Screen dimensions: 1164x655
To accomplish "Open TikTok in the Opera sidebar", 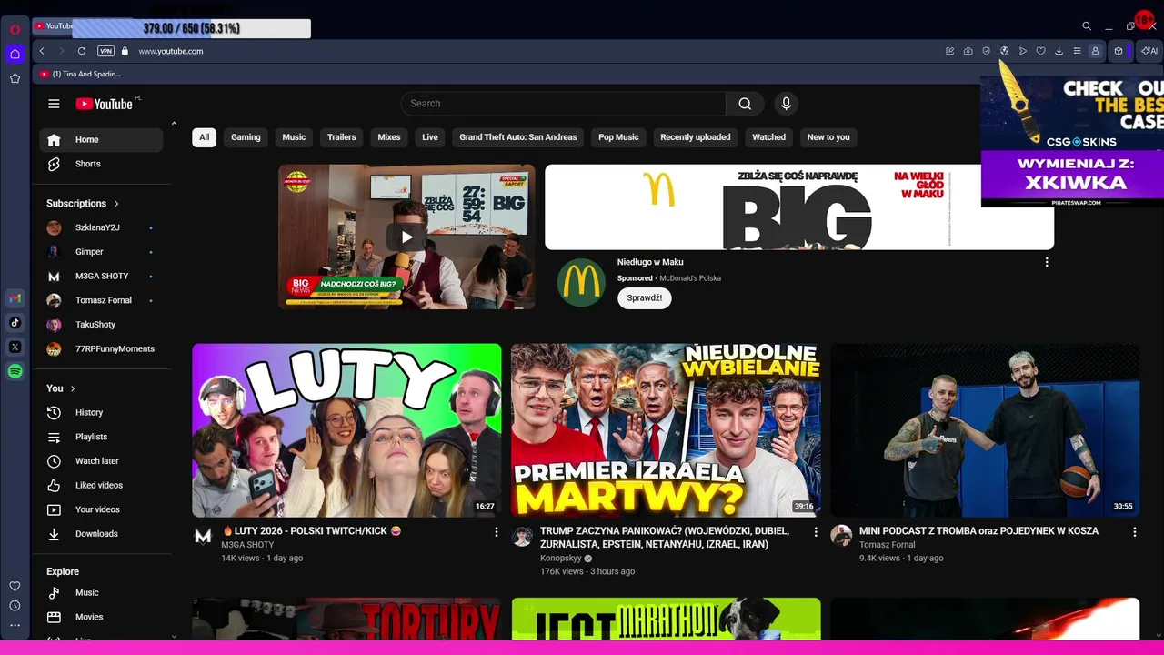I will point(15,322).
